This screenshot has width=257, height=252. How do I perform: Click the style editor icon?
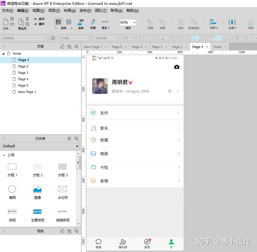point(53,38)
